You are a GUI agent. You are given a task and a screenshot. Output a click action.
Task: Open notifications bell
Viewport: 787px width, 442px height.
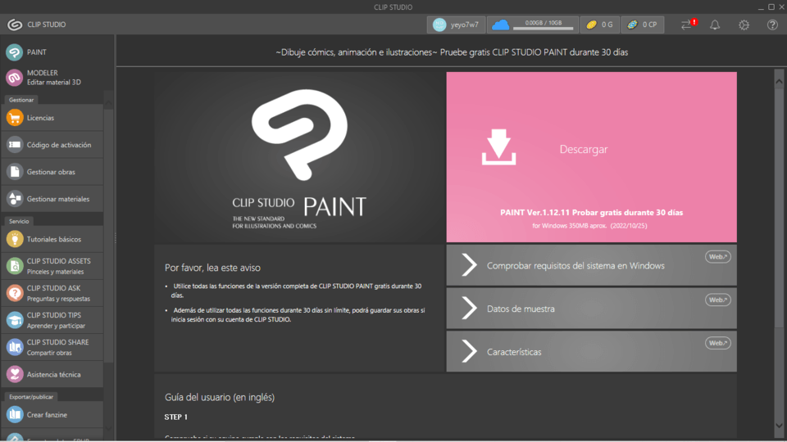click(x=715, y=25)
